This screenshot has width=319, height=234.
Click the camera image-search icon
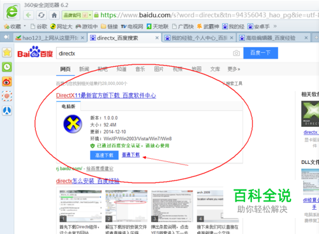[x=236, y=53]
